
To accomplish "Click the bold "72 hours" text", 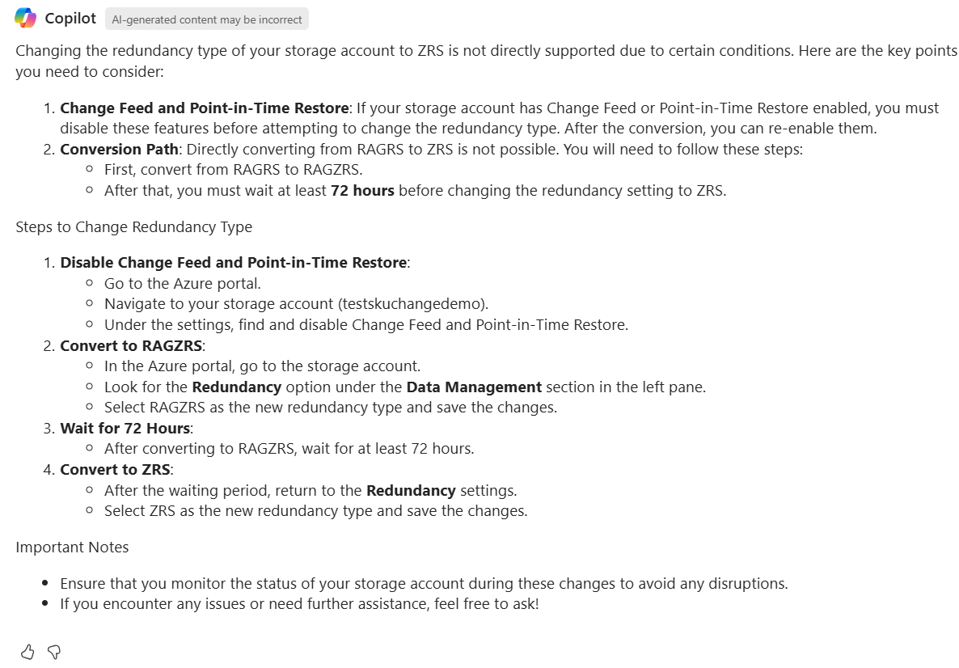I will coord(362,191).
